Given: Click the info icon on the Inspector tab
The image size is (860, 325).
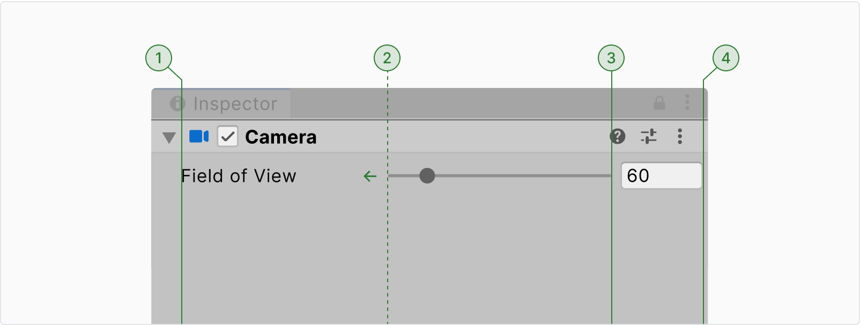Looking at the screenshot, I should click(177, 104).
